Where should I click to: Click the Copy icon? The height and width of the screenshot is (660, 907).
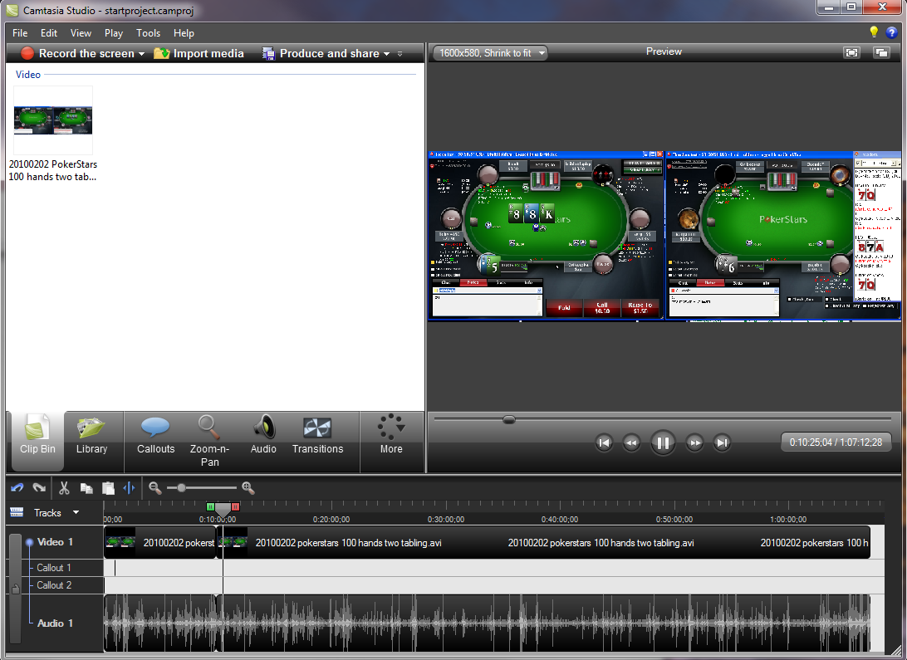(86, 488)
